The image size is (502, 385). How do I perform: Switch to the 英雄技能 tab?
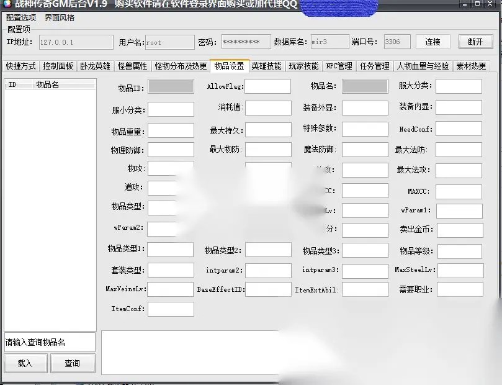pos(266,66)
